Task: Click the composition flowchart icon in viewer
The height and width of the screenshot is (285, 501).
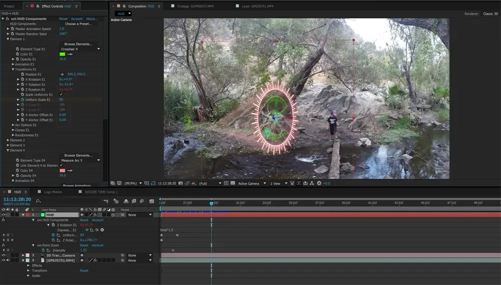Action: (x=312, y=183)
